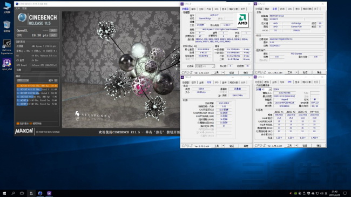351x197 pixels.
Task: Switch to CPU tab in memory CPU-Z window
Action: tap(185, 83)
